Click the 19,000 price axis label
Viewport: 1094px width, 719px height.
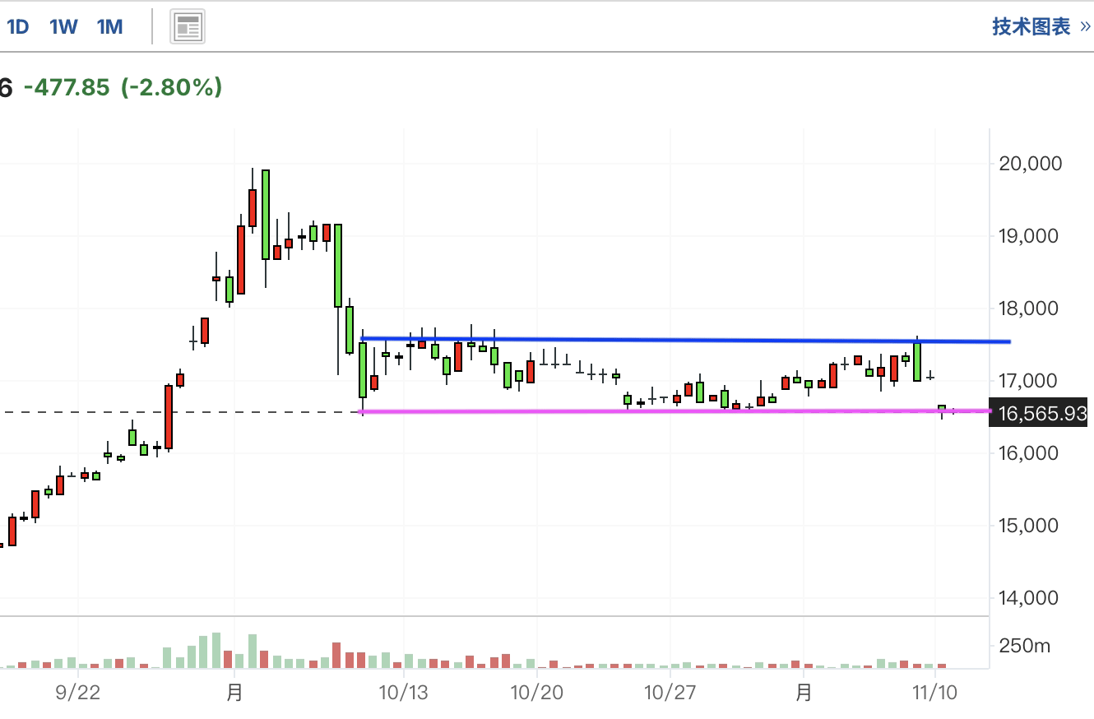[x=1030, y=236]
